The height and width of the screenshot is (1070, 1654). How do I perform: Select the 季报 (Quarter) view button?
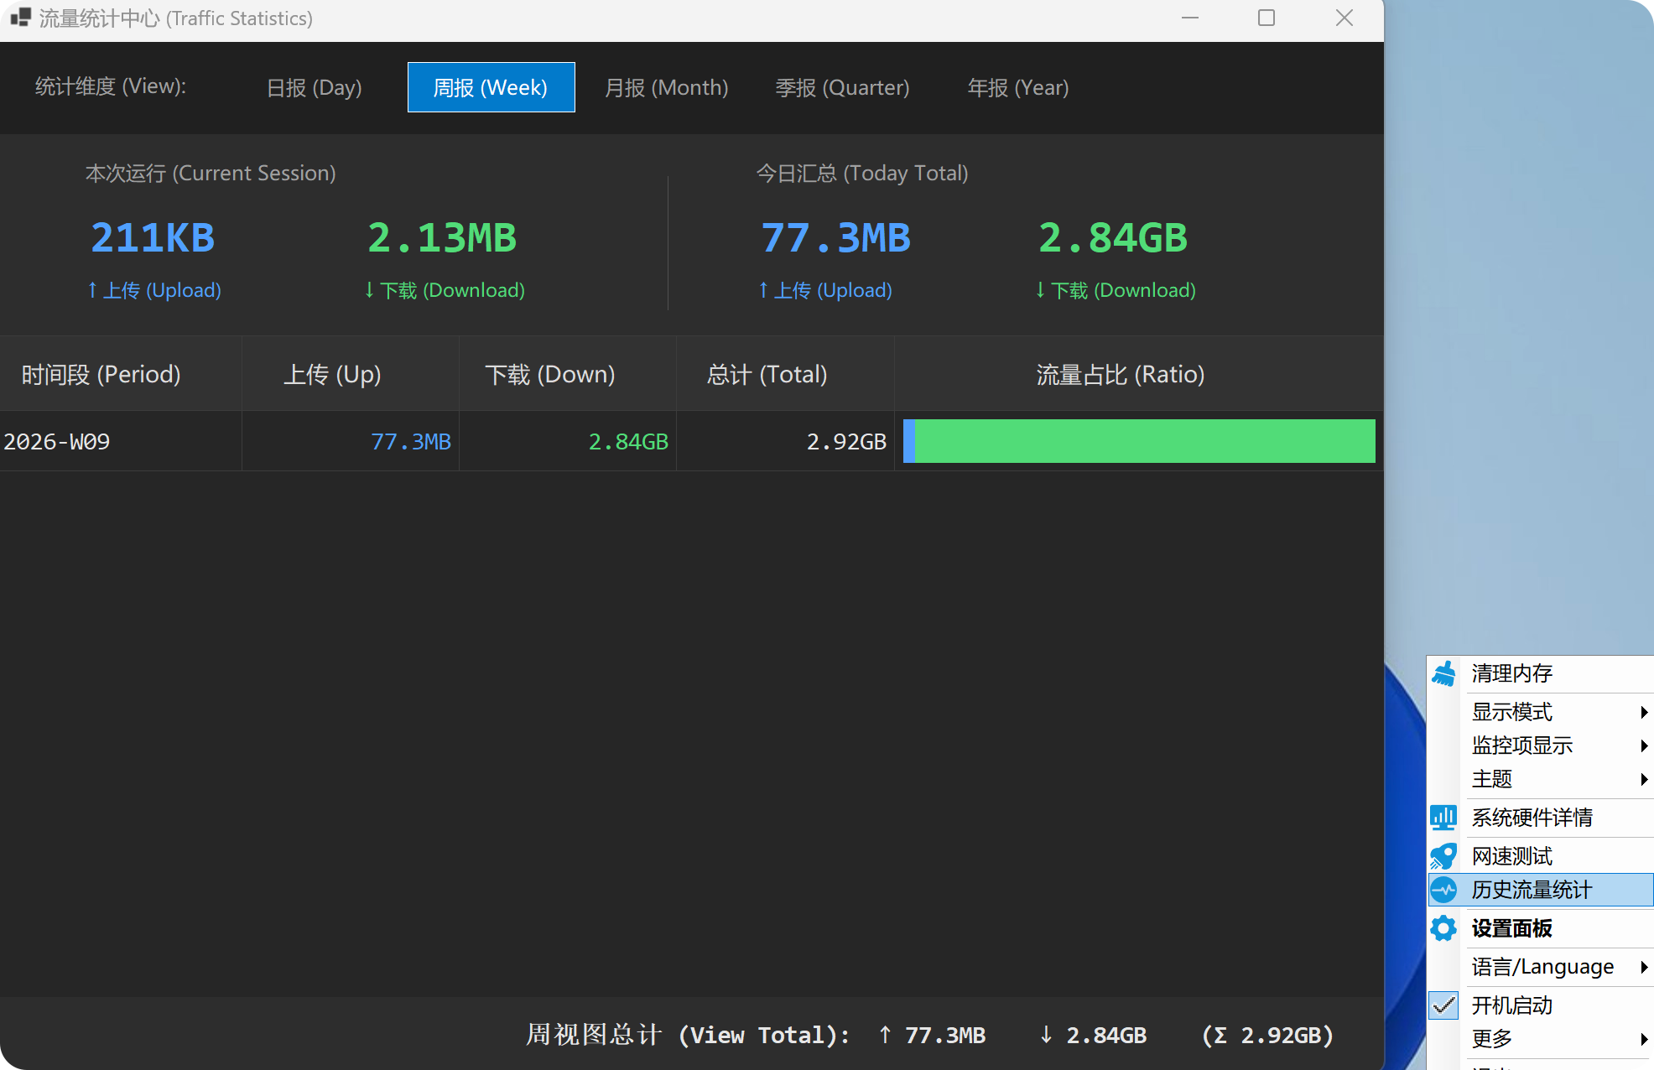842,87
